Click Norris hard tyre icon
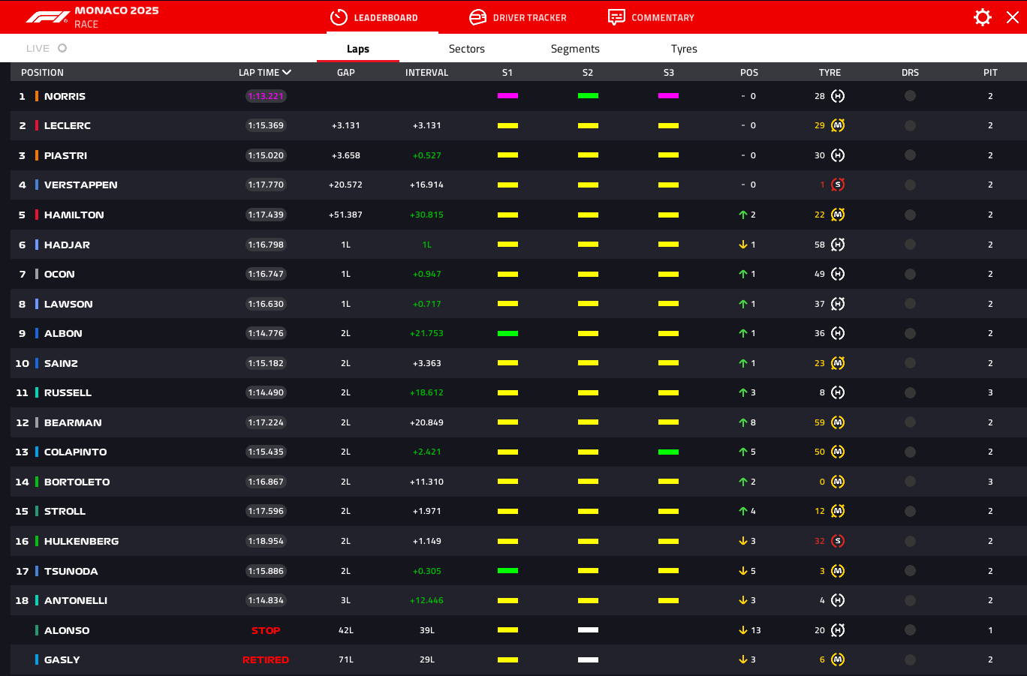This screenshot has height=676, width=1027. coord(838,96)
